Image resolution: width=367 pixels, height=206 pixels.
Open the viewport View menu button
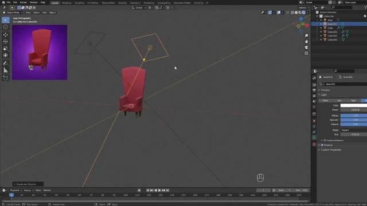[x=28, y=13]
